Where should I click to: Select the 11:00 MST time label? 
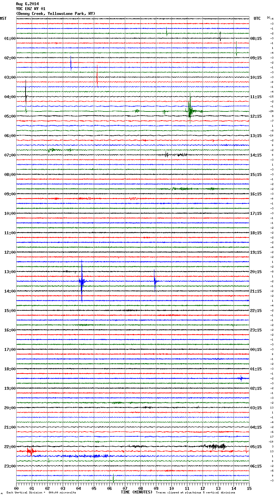(10, 233)
